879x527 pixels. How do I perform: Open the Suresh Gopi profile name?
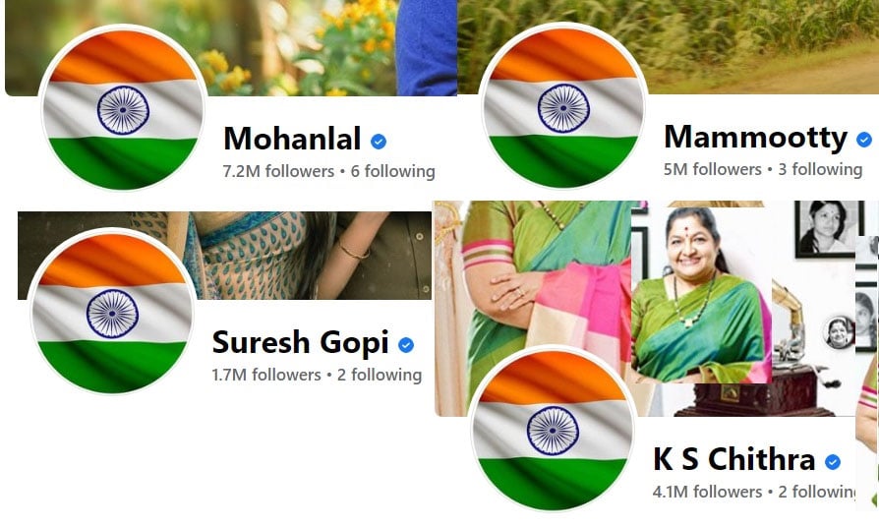coord(301,343)
